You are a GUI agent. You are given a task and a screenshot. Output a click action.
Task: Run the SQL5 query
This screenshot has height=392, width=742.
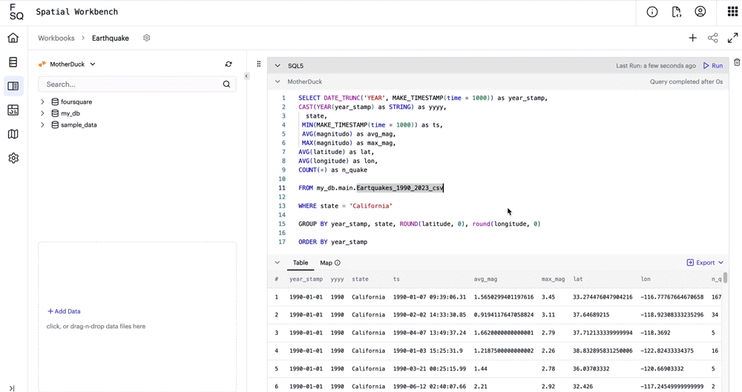[713, 66]
